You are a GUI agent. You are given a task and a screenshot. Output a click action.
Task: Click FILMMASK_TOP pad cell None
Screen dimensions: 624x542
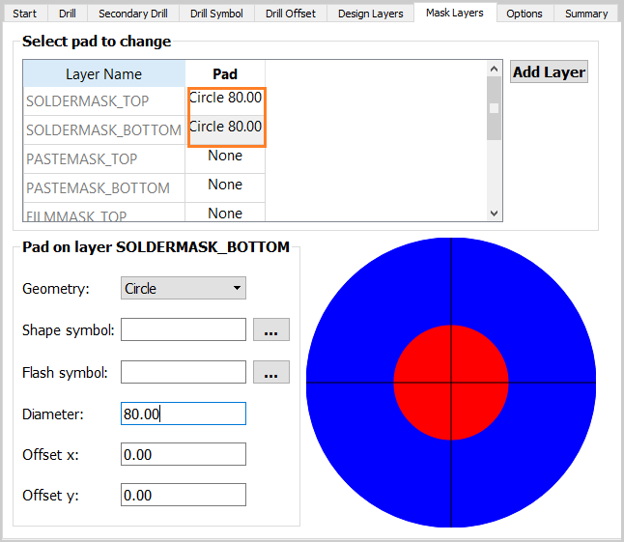point(225,214)
